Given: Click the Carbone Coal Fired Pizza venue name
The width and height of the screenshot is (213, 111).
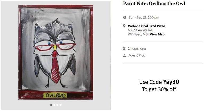Looking at the screenshot, I should [x=146, y=26].
